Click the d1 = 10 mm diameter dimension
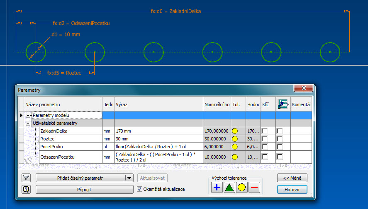 coord(66,34)
